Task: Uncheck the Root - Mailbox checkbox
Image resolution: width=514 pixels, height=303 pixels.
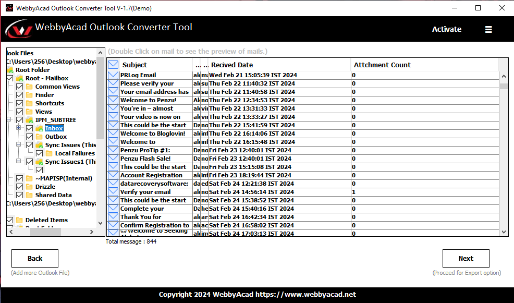Action: tap(10, 78)
